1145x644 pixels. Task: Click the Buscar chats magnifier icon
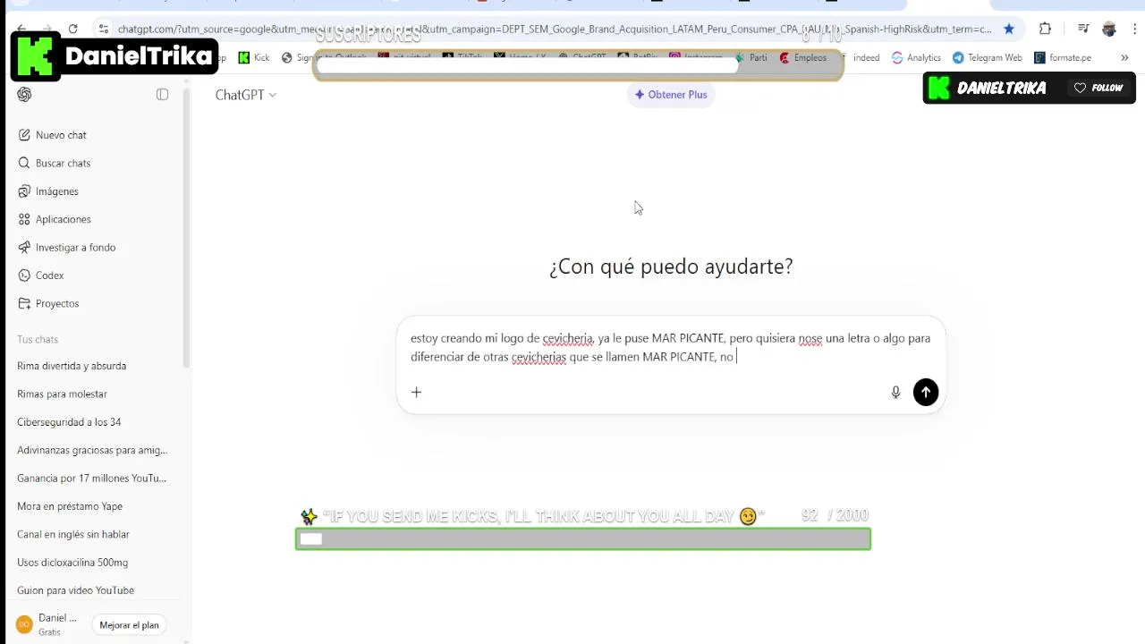coord(24,163)
